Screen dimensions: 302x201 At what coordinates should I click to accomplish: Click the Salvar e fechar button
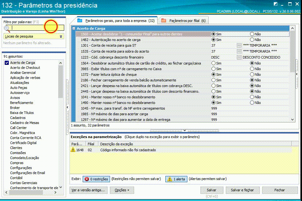point(242,190)
